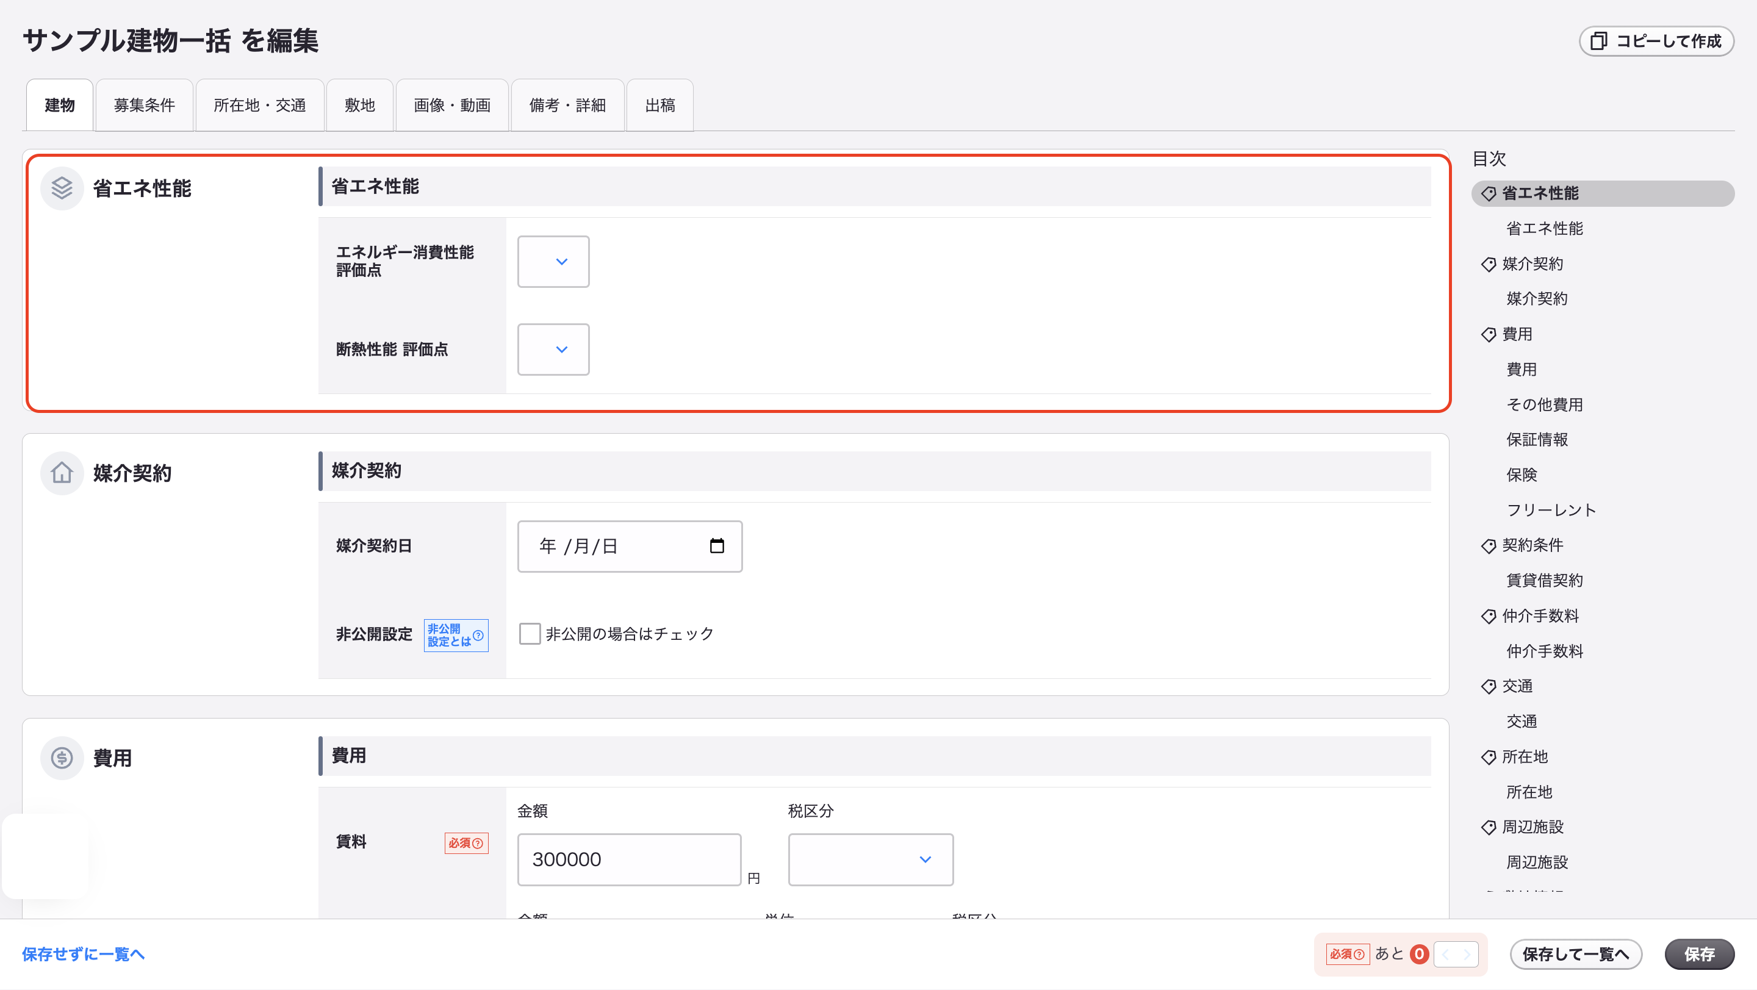The height and width of the screenshot is (990, 1757).
Task: Switch to the 募集条件 tab
Action: pyautogui.click(x=145, y=105)
